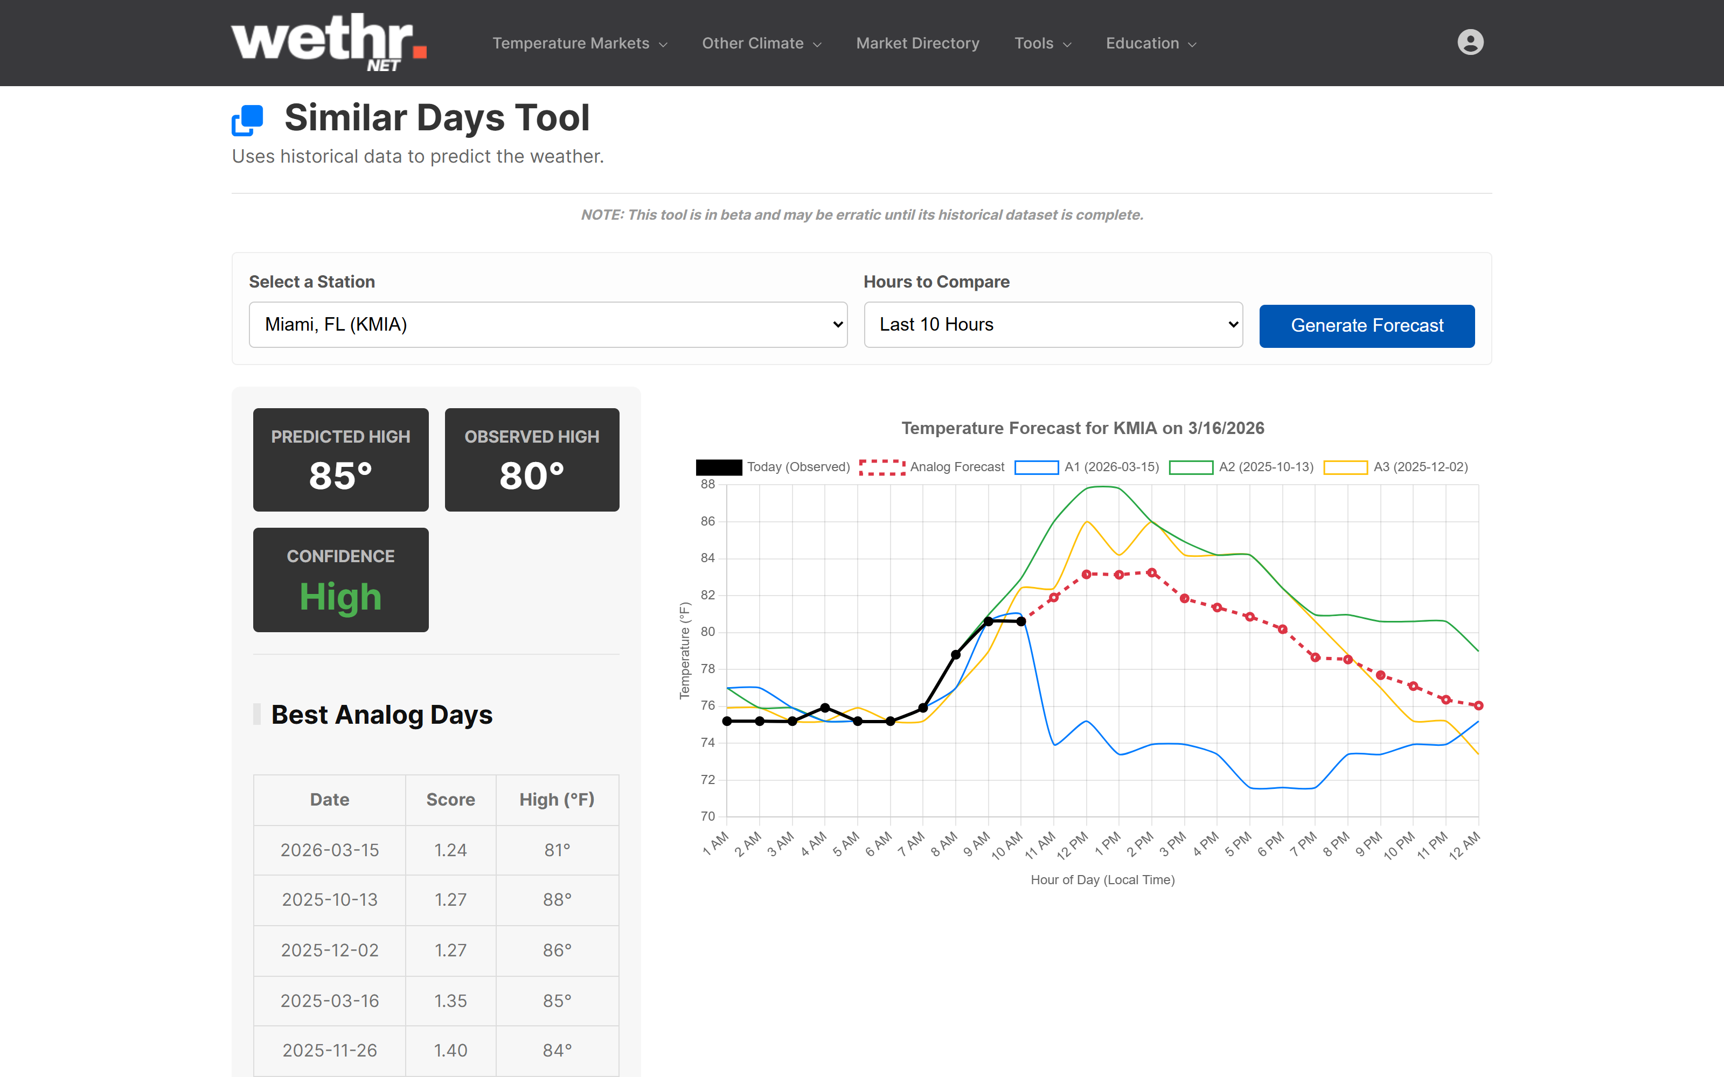This screenshot has height=1077, width=1724.
Task: Click the Analog Forecast dashed red legend icon
Action: pos(881,466)
